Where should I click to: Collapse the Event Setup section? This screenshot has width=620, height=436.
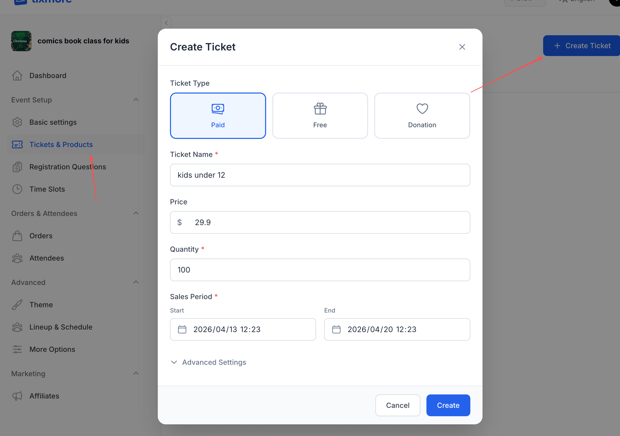(136, 100)
